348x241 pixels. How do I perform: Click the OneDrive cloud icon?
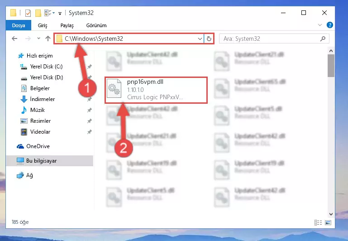(x=20, y=146)
